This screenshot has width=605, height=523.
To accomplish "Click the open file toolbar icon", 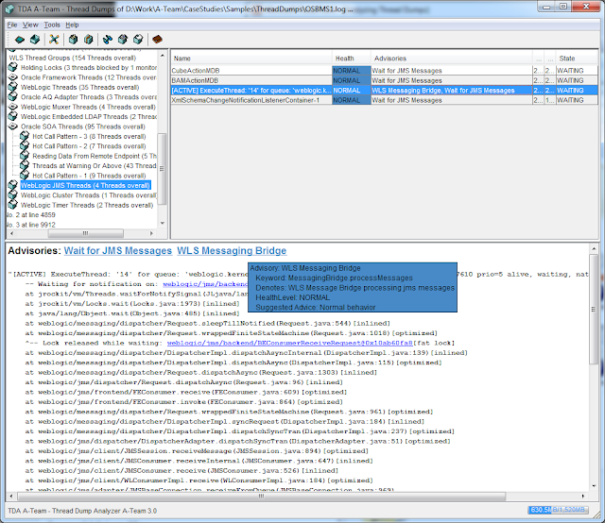I will point(19,40).
